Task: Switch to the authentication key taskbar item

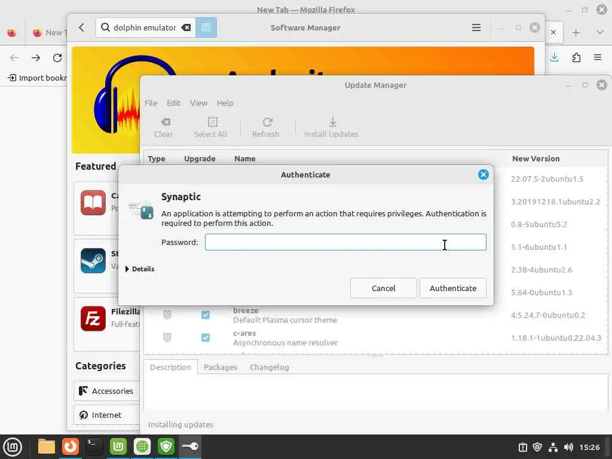Action: [x=190, y=446]
